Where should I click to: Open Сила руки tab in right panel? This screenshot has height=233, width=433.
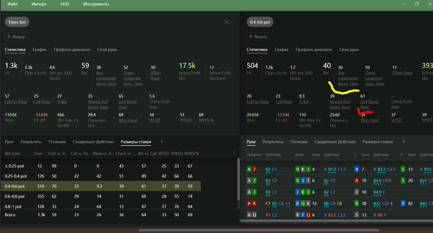(x=349, y=49)
